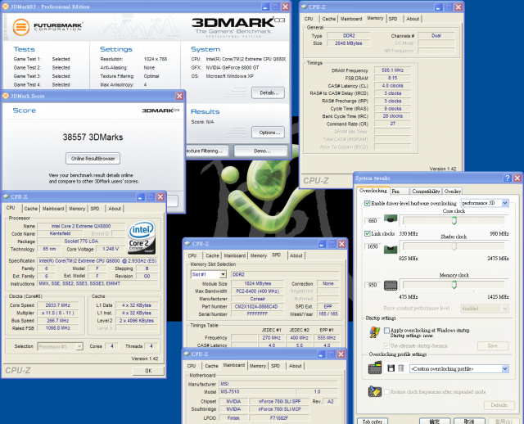
Task: Minimize the CPU-Z Memory window
Action: [x=439, y=7]
